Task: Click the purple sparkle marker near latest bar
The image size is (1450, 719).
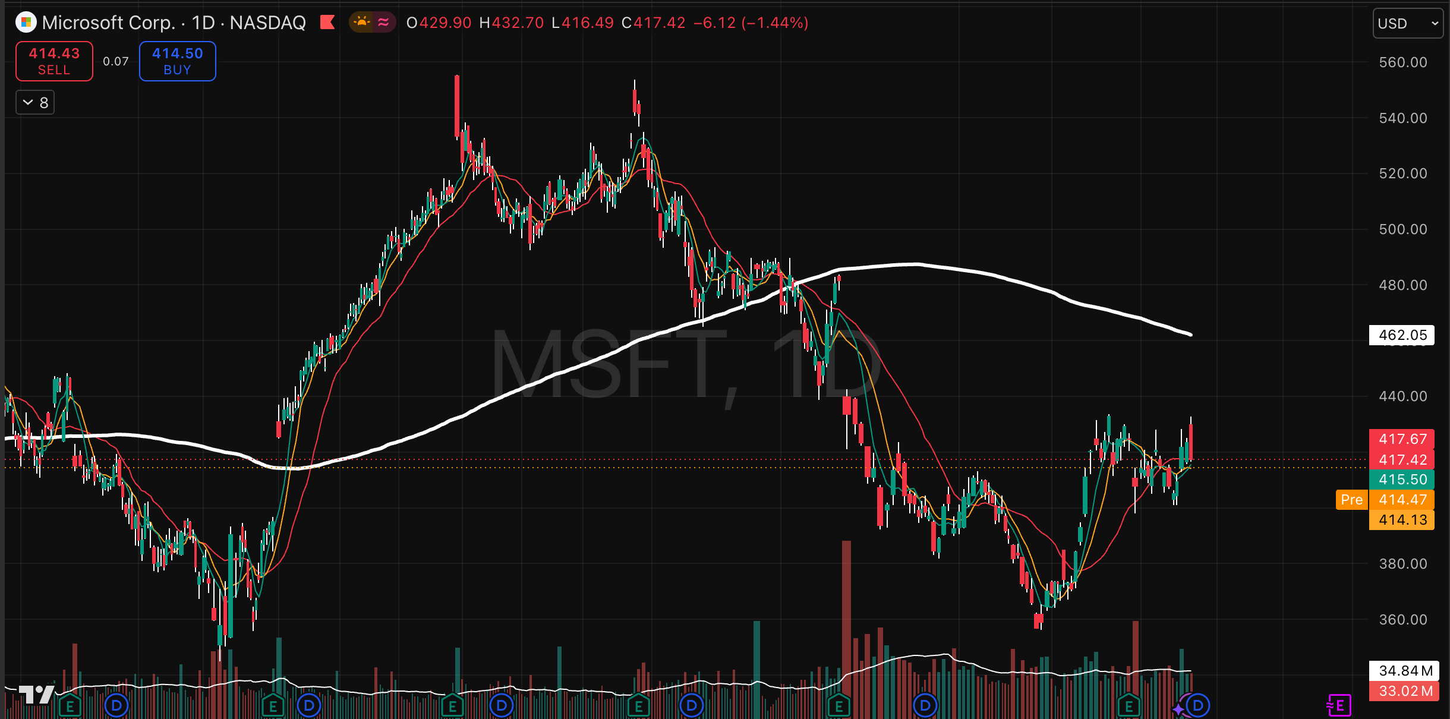Action: (x=1178, y=709)
